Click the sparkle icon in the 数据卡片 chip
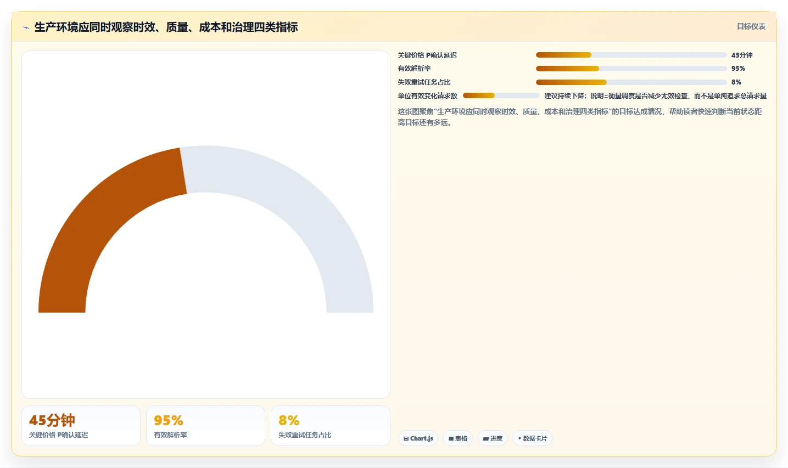The height and width of the screenshot is (468, 788). pos(519,438)
